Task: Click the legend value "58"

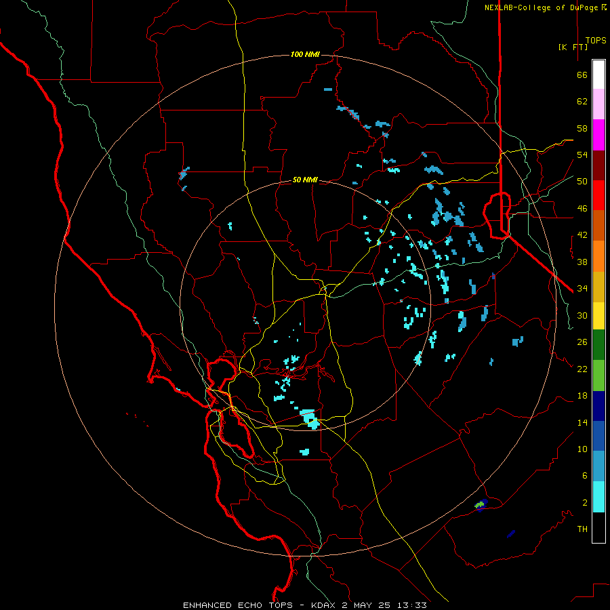Action: pyautogui.click(x=582, y=128)
